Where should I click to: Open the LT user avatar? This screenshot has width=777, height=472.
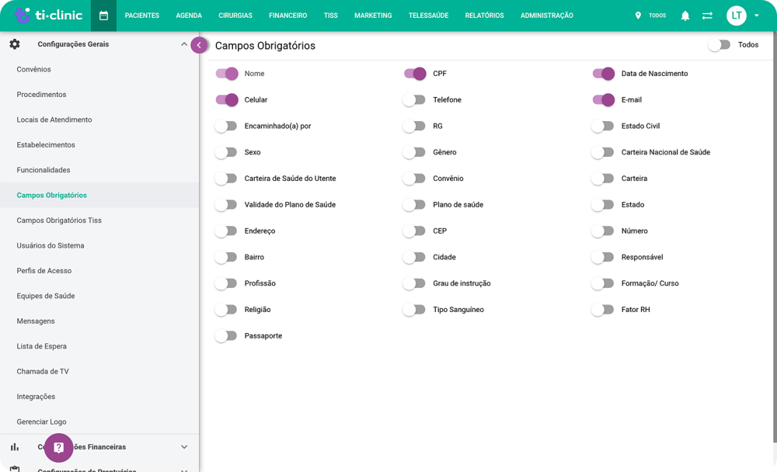click(x=737, y=16)
